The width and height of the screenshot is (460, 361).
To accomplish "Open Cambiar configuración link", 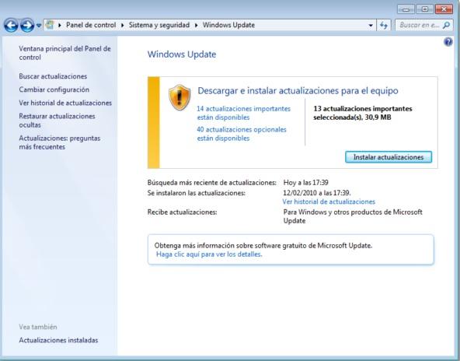I will coord(54,89).
